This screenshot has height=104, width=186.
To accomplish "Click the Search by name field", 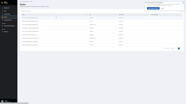I will point(64,11).
